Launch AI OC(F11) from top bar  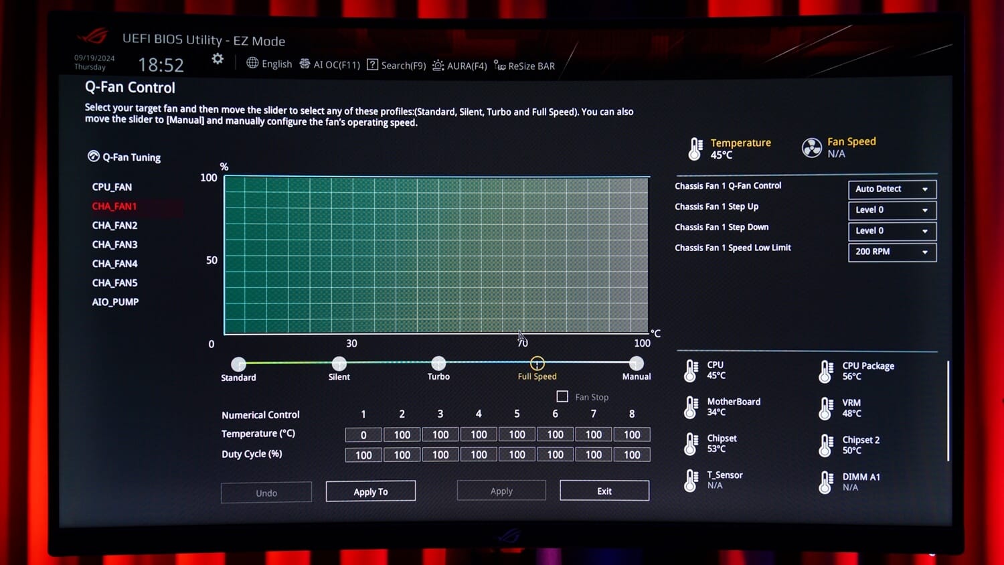pyautogui.click(x=305, y=64)
